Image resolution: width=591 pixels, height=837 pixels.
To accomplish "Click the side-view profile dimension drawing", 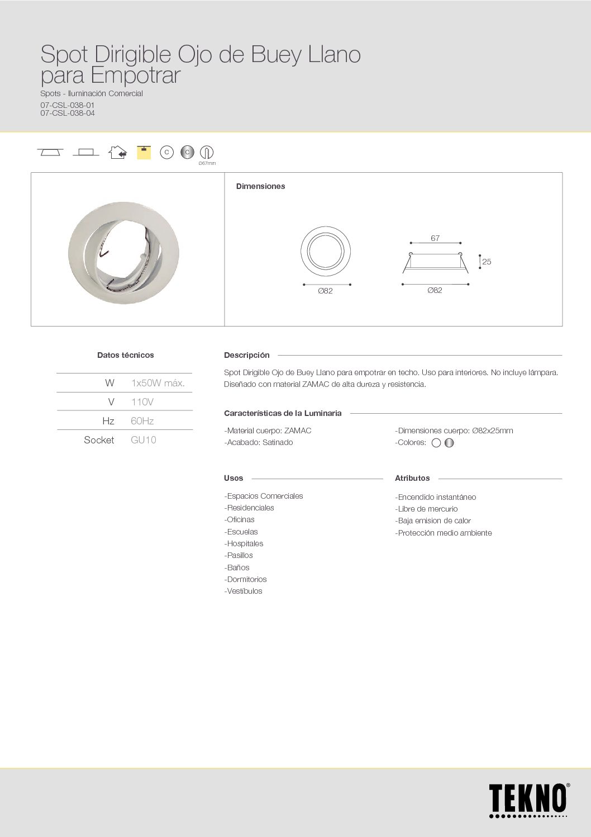I will (x=436, y=263).
